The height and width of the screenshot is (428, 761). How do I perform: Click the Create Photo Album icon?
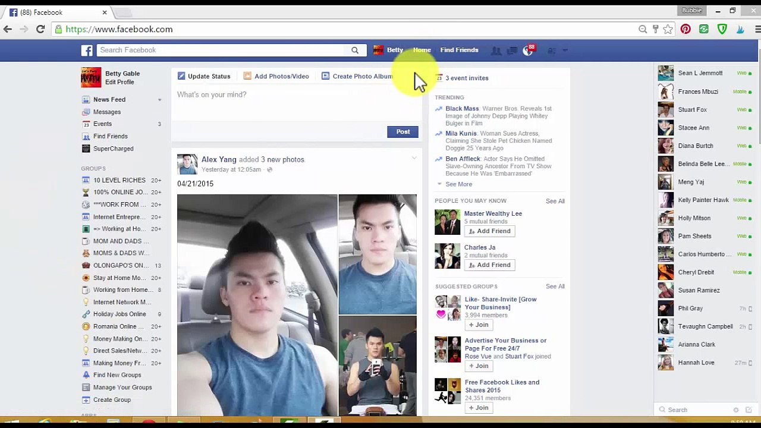pos(325,76)
